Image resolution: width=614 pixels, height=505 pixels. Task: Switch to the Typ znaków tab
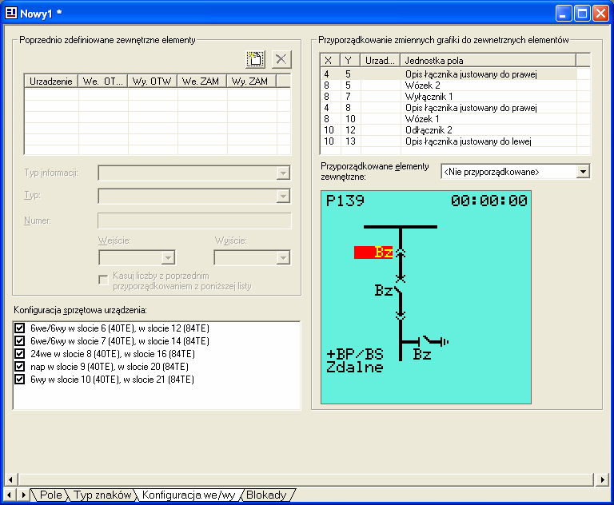tap(102, 495)
